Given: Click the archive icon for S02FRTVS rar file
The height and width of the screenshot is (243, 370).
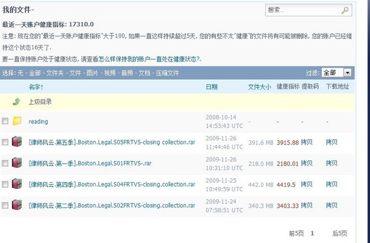Looking at the screenshot, I should coord(17,205).
